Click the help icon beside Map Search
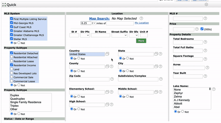This screenshot has width=221, height=123. click(141, 18)
